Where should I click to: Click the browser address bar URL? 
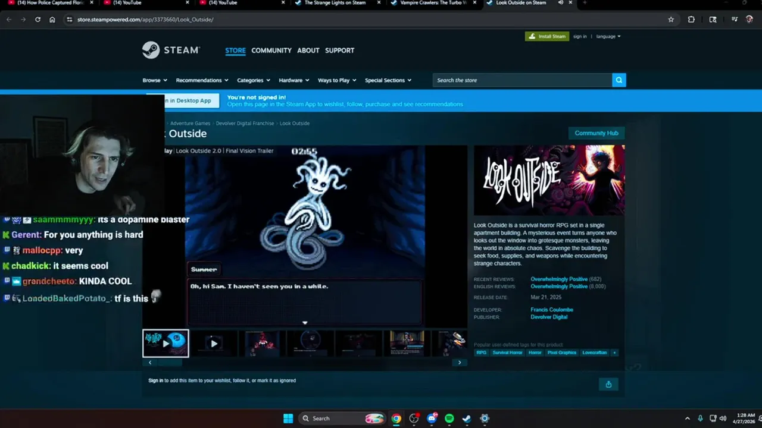click(145, 20)
